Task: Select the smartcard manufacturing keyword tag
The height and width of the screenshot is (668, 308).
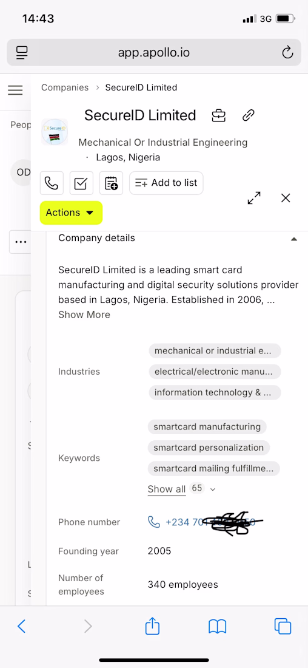Action: (x=207, y=427)
